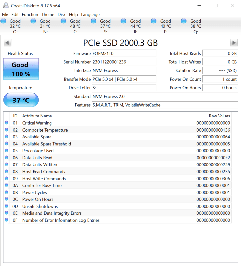Viewport: 241px width, 266px height.
Task: Go to next disk arrow
Action: click(x=234, y=42)
